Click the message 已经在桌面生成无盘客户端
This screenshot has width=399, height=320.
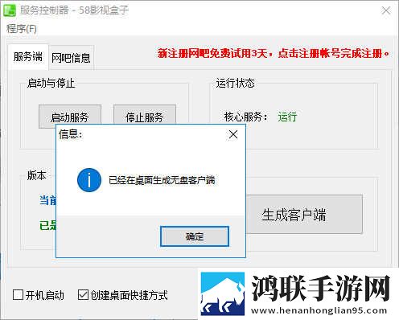tap(162, 180)
